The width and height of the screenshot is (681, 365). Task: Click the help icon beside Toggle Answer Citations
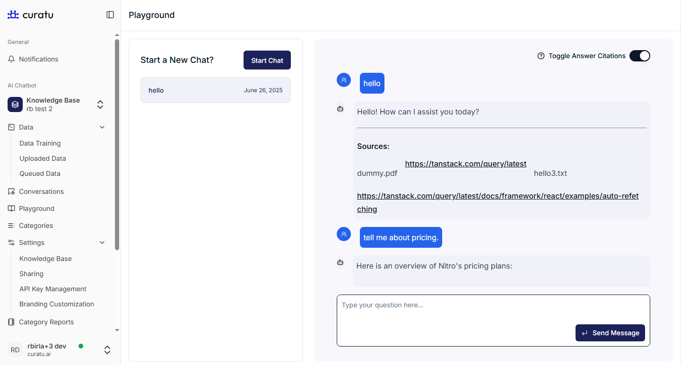[541, 56]
